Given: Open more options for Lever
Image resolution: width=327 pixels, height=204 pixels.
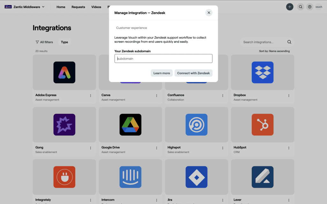Looking at the screenshot, I should pyautogui.click(x=289, y=200).
